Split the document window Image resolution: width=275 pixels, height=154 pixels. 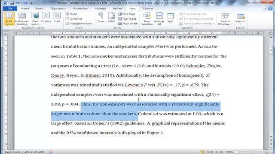[x=170, y=18]
